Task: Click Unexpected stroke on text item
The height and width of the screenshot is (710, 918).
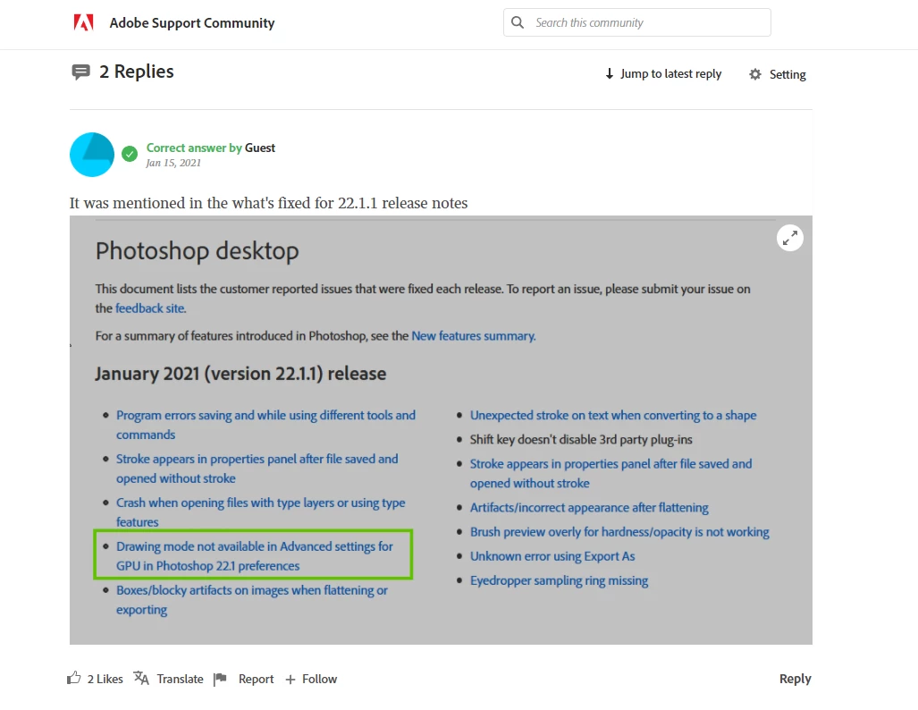Action: point(613,415)
